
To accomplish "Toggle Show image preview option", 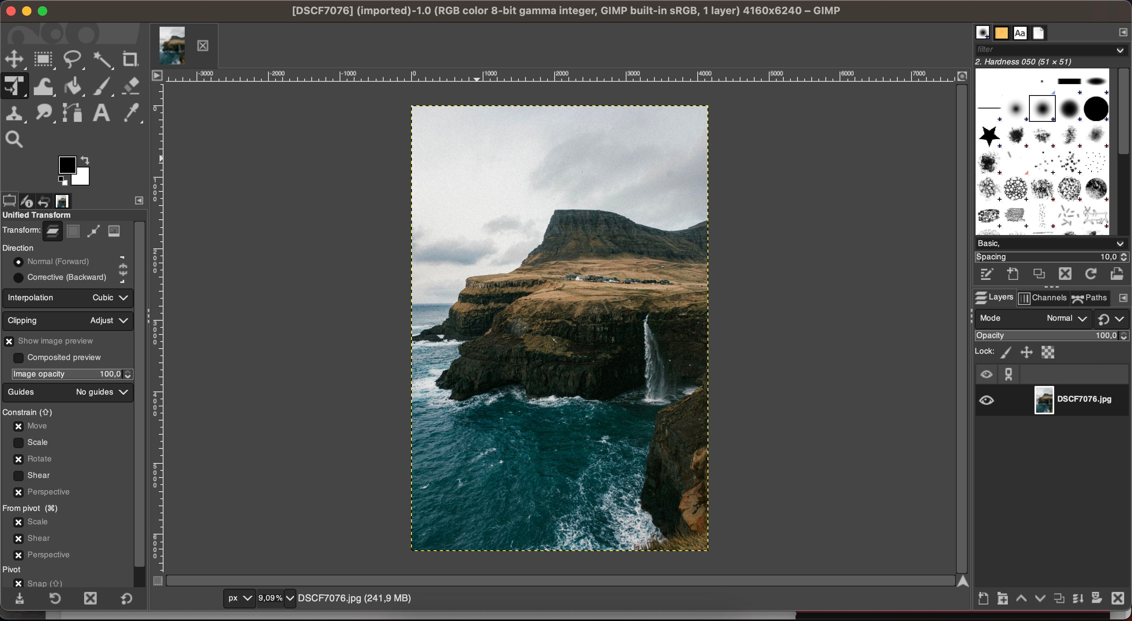I will pos(9,340).
